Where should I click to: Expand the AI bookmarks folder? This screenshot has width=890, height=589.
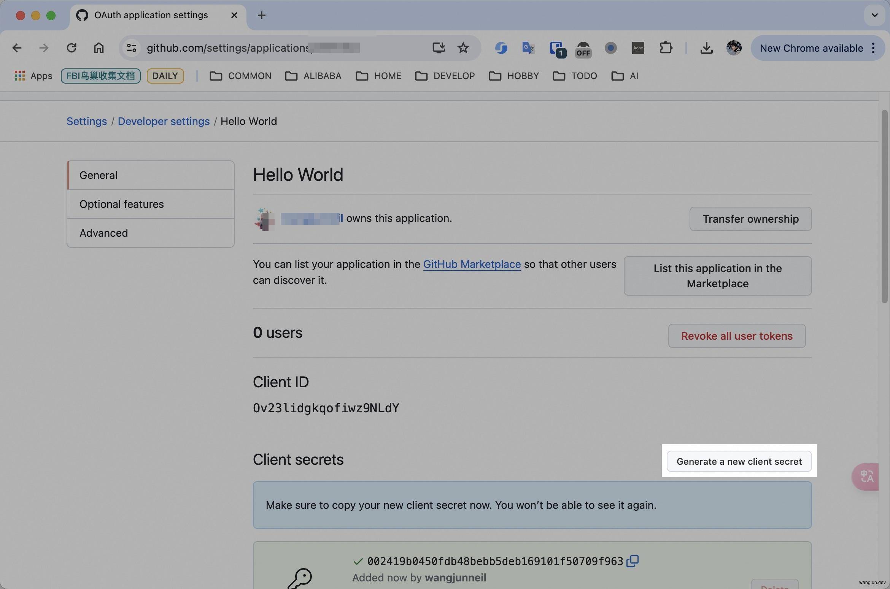click(x=625, y=76)
